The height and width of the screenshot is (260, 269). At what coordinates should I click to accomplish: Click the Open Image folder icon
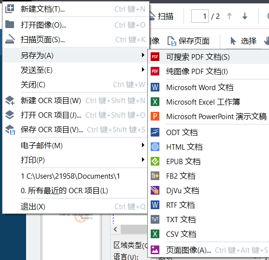[10, 24]
